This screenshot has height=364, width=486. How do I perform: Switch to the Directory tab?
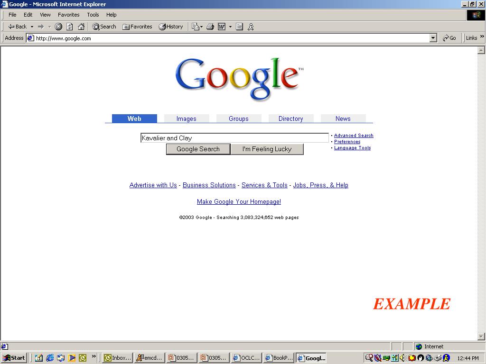pos(291,118)
